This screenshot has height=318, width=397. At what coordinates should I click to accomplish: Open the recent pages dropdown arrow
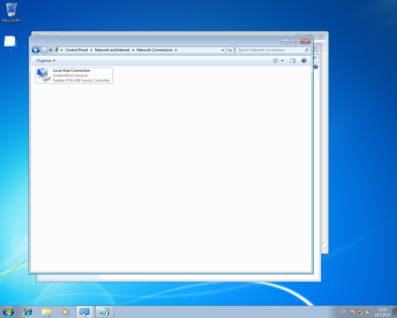pos(51,50)
